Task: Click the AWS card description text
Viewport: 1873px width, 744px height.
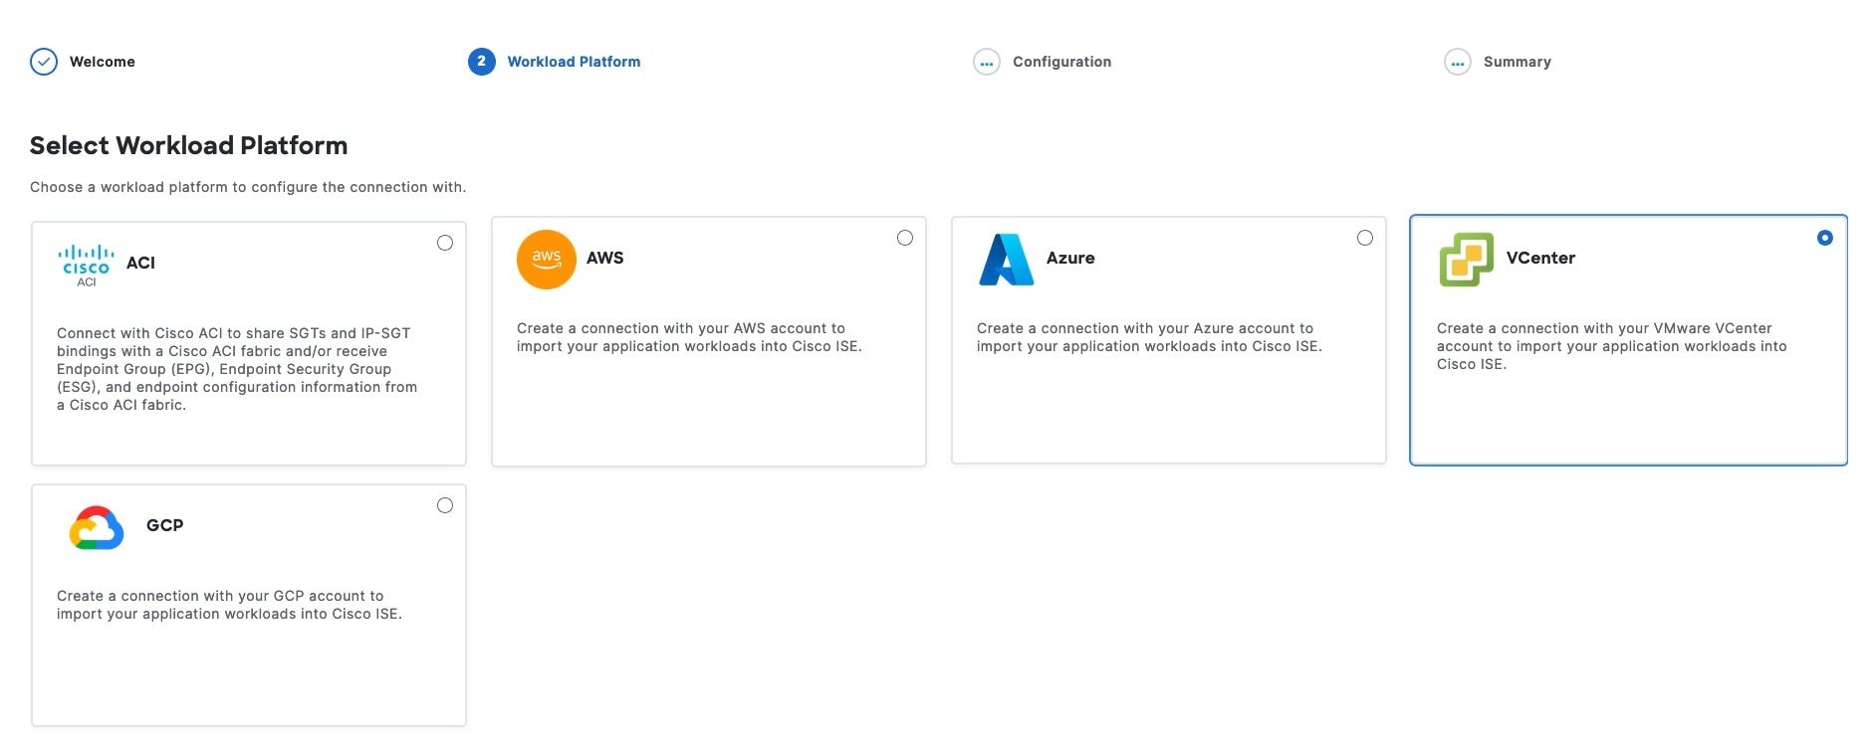Action: pyautogui.click(x=689, y=337)
